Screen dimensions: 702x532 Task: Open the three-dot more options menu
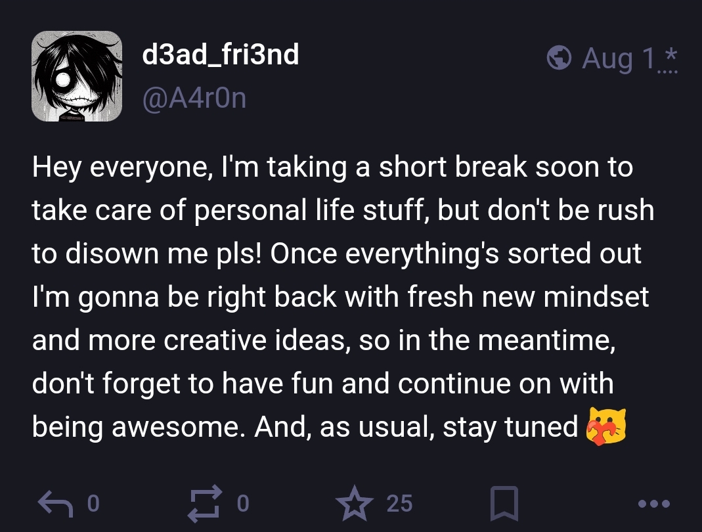(654, 504)
